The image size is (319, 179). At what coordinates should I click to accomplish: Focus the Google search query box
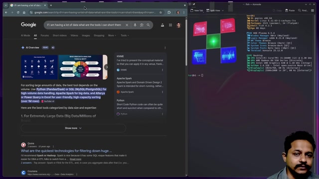pos(84,25)
